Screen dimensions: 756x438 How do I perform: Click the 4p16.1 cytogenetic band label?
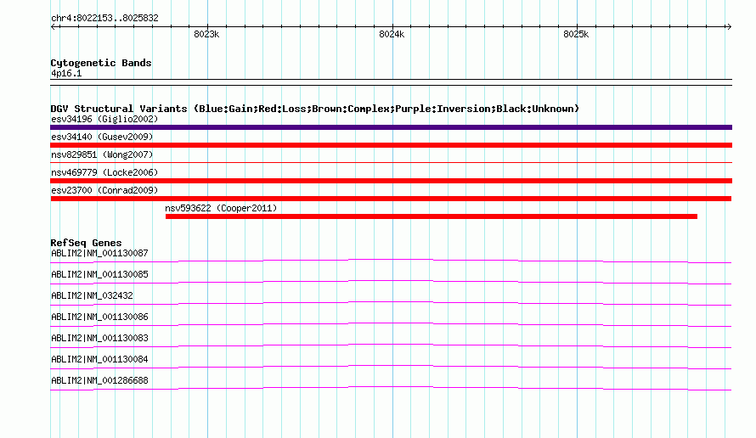coord(66,73)
